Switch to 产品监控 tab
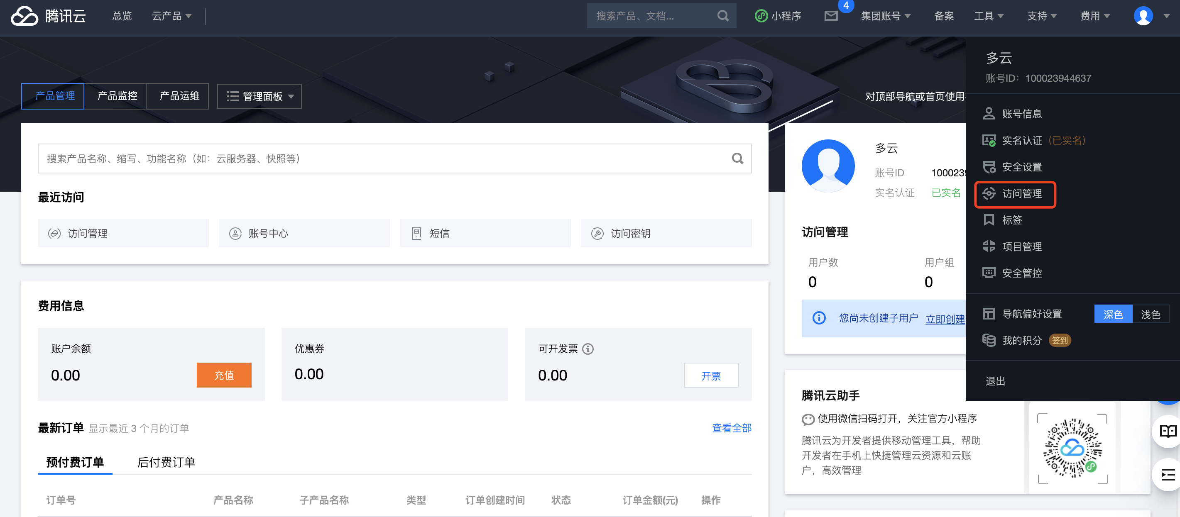Image resolution: width=1180 pixels, height=517 pixels. [x=117, y=96]
